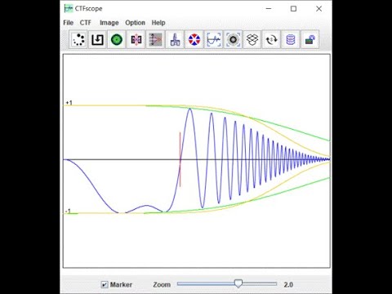This screenshot has width=392, height=294.
Task: Click the square import arrow toolbar icon
Action: [x=97, y=40]
